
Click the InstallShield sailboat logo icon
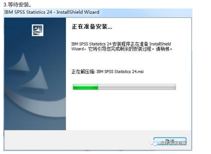pyautogui.click(x=38, y=30)
